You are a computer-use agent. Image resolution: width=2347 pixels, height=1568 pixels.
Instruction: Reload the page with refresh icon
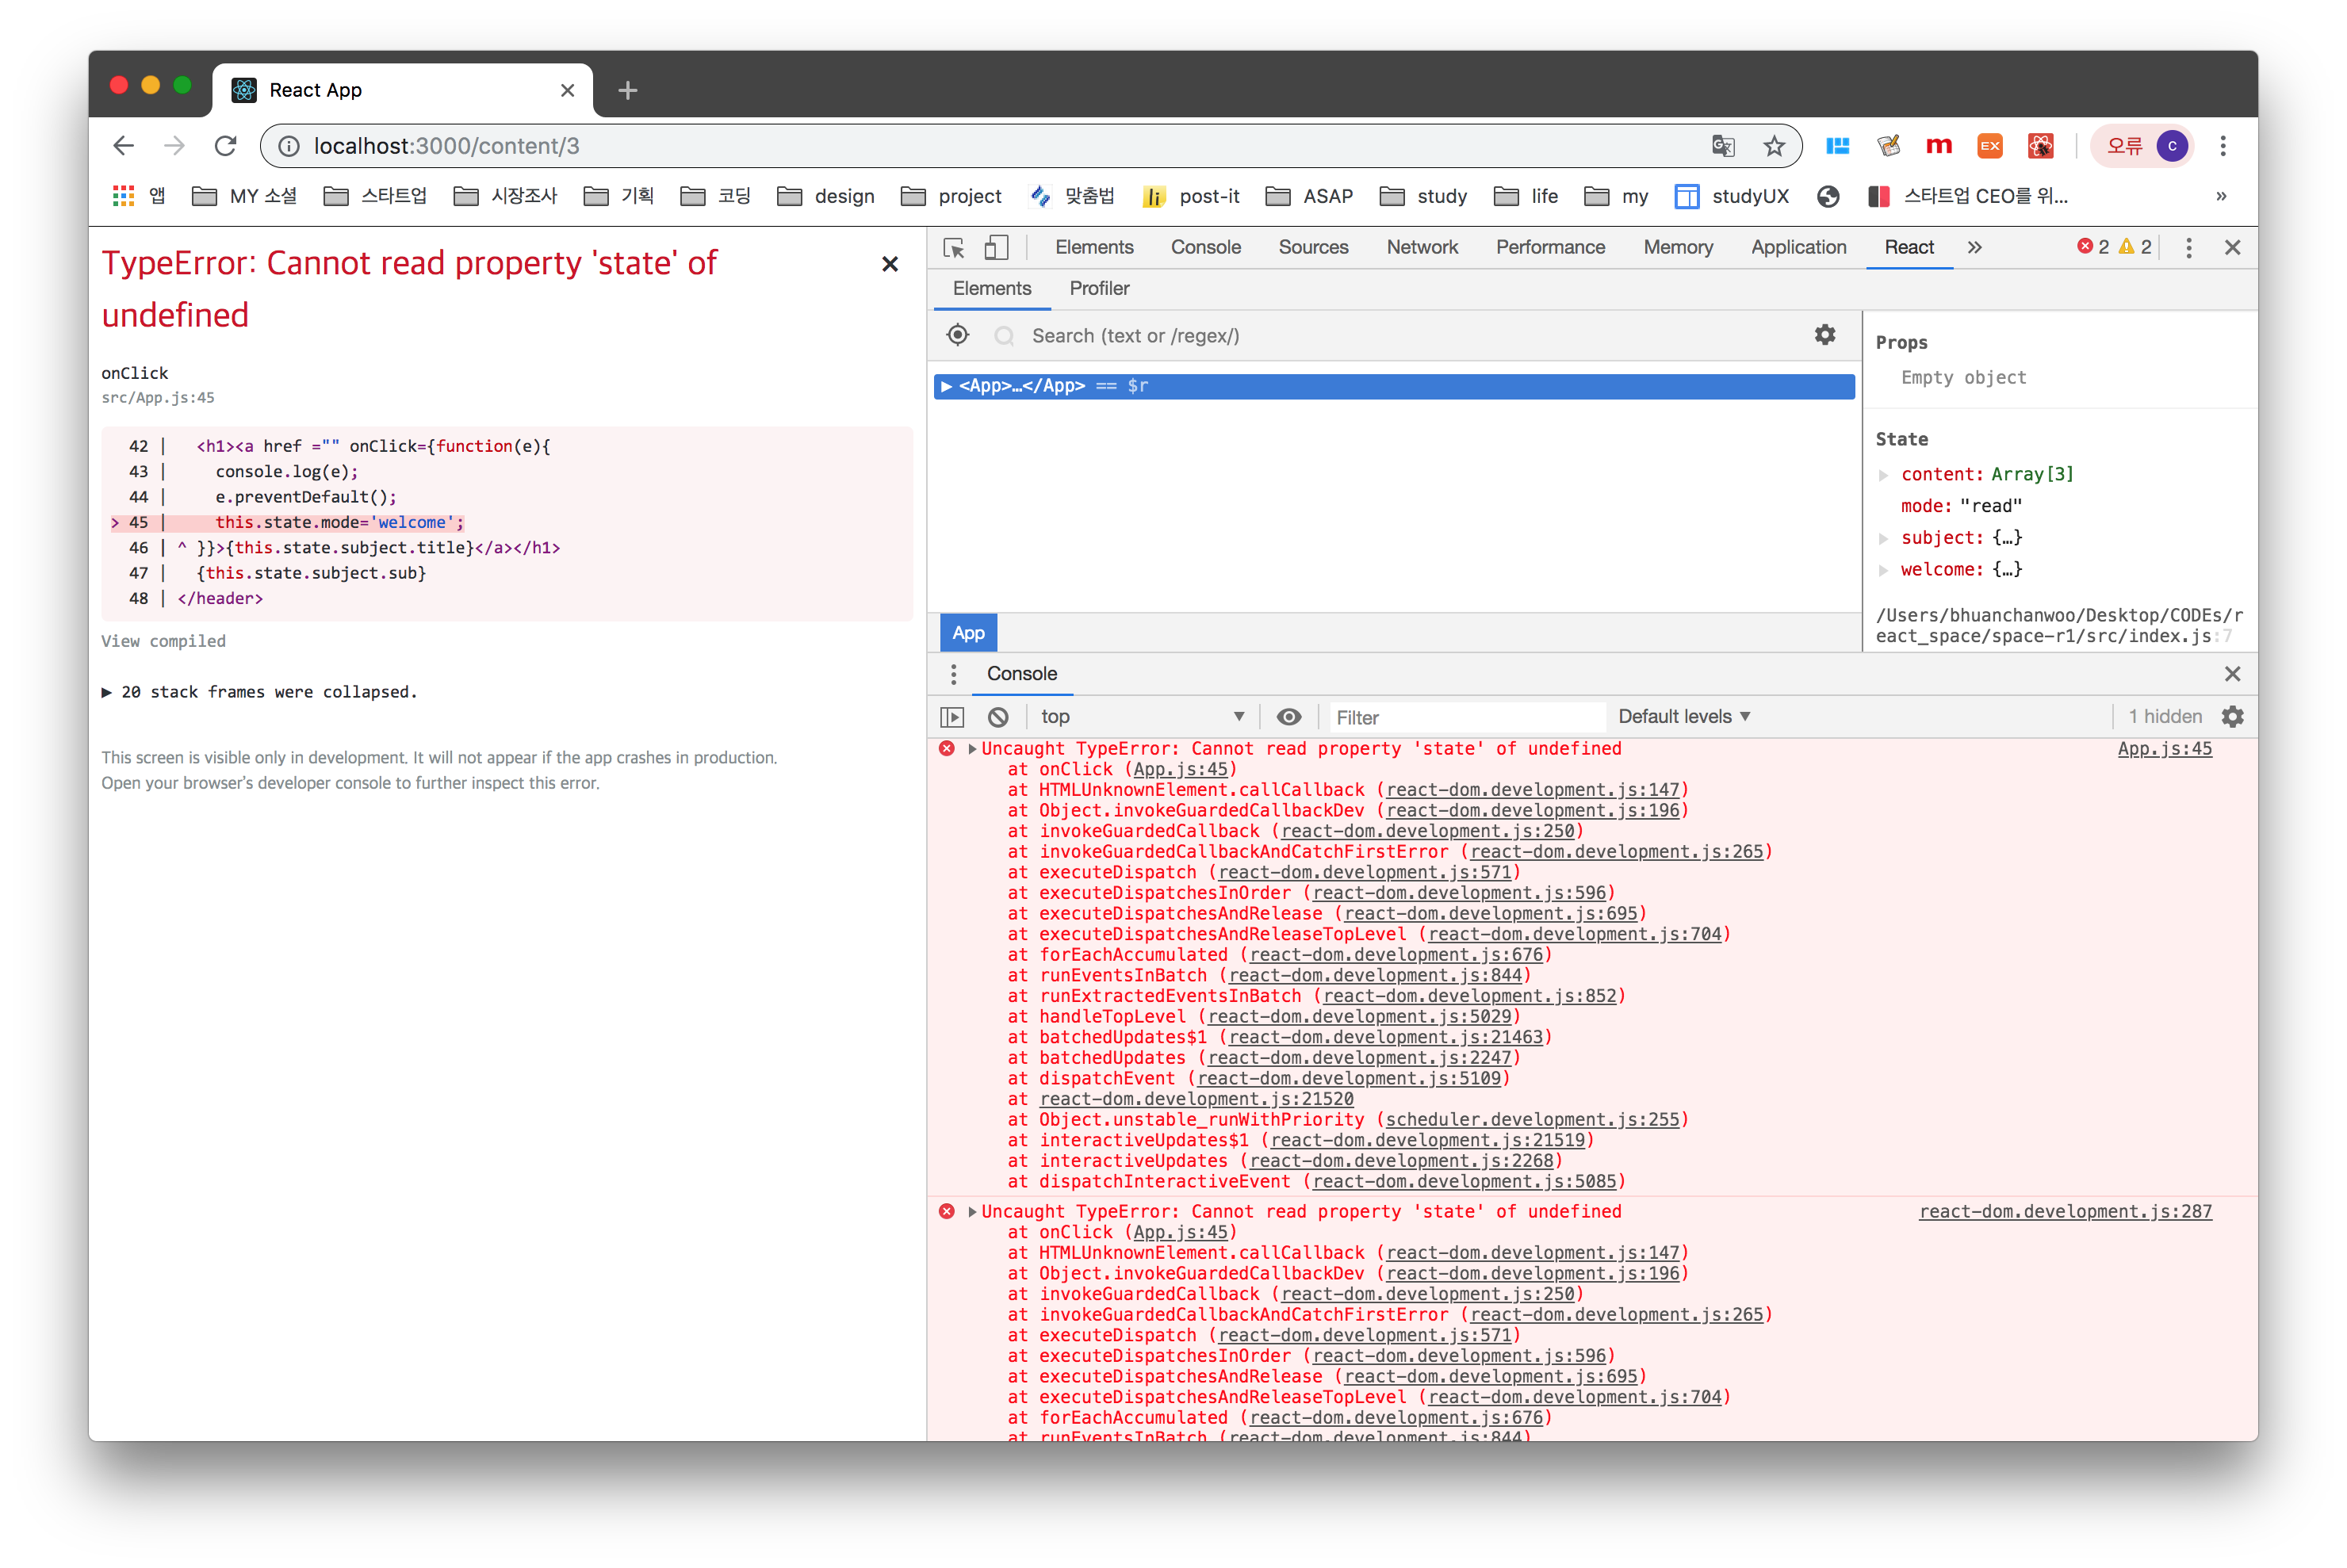pos(225,146)
